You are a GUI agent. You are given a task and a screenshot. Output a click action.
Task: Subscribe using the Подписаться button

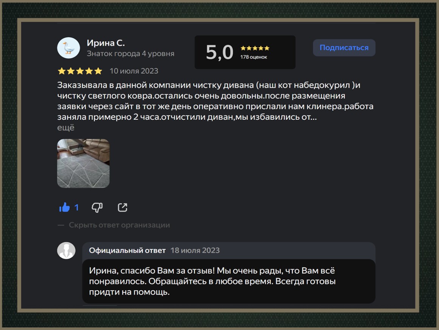click(x=344, y=48)
